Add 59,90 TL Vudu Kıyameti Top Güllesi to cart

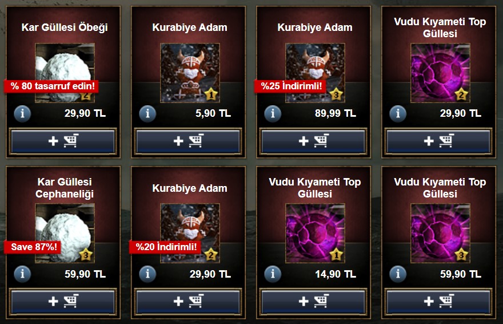438,301
